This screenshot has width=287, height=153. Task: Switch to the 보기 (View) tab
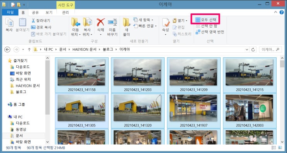click(49, 12)
